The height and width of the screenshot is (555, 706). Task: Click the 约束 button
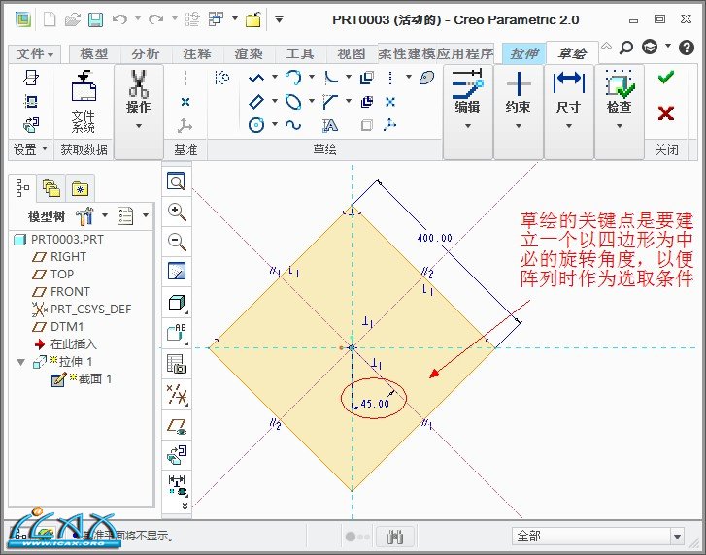(518, 107)
